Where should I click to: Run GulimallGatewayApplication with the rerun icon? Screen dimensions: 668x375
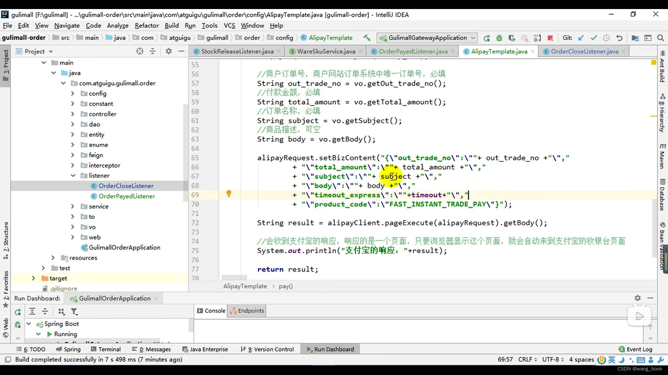[x=487, y=38]
